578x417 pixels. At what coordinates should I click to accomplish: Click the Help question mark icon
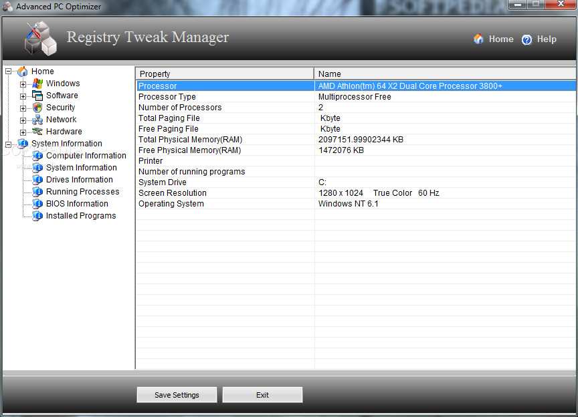(x=526, y=39)
